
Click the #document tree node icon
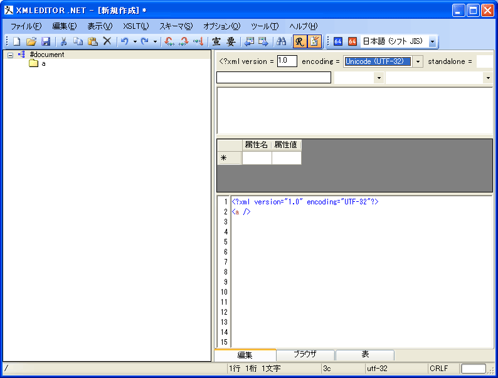(21, 55)
